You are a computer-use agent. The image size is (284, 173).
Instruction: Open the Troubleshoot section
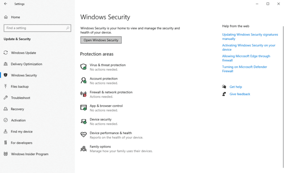(x=20, y=98)
